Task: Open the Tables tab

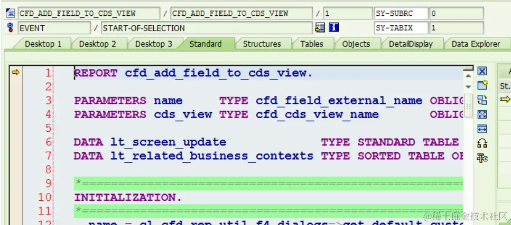Action: point(312,44)
